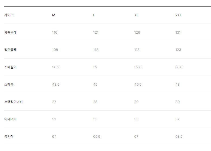The width and height of the screenshot is (211, 151).
Task: Select the 2XL size column header
Action: (179, 15)
